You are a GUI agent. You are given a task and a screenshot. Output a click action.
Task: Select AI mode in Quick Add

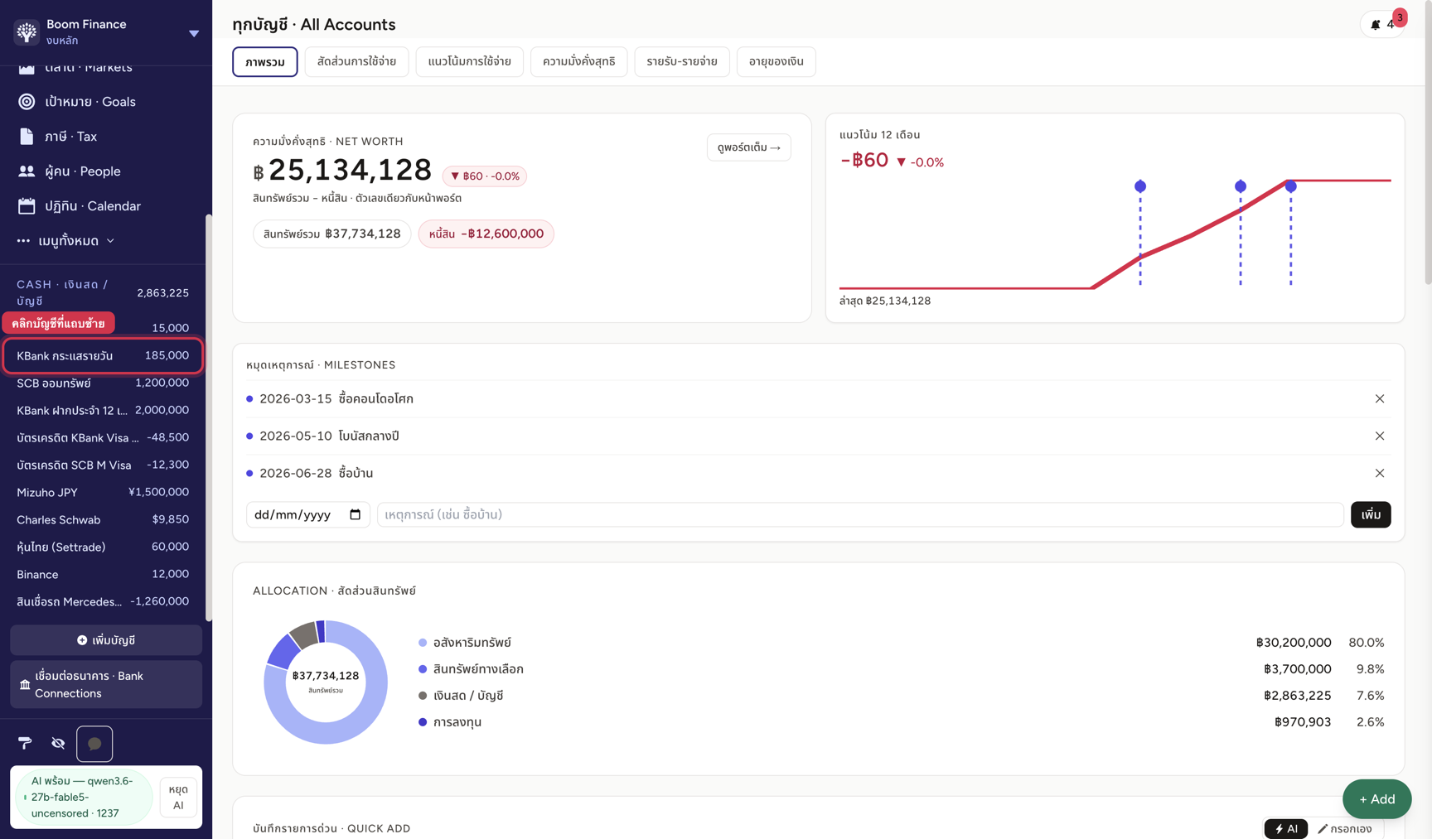click(x=1286, y=828)
